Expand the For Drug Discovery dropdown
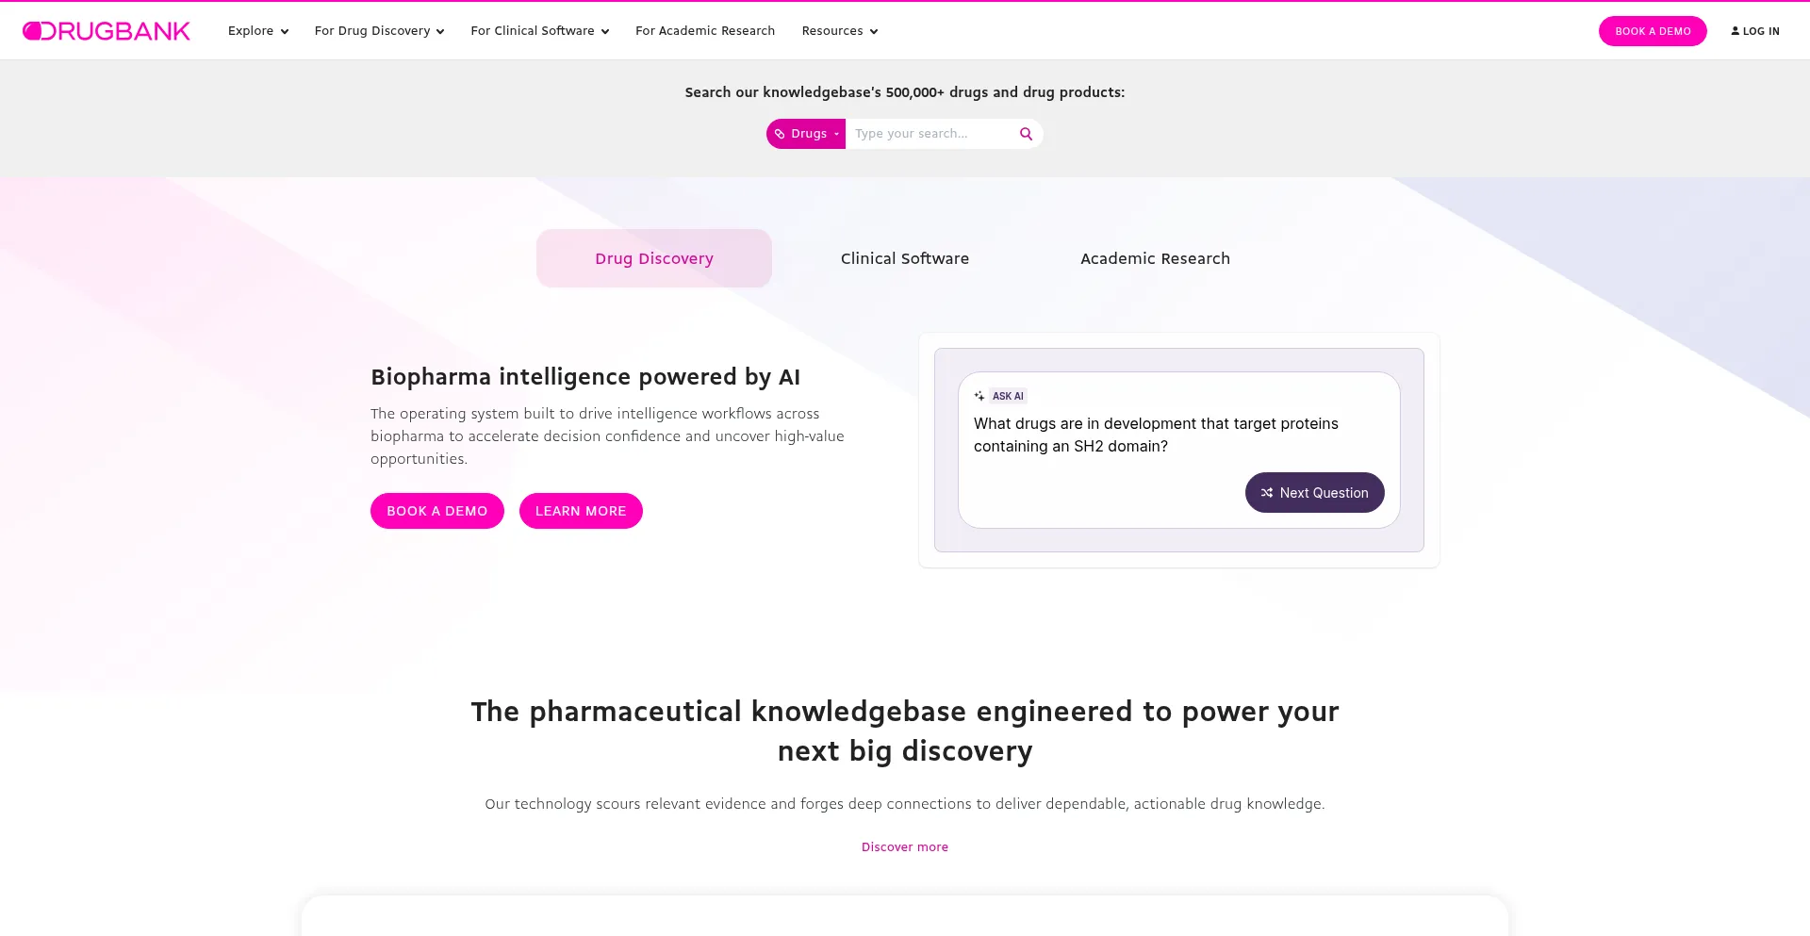The height and width of the screenshot is (936, 1810). 378,30
